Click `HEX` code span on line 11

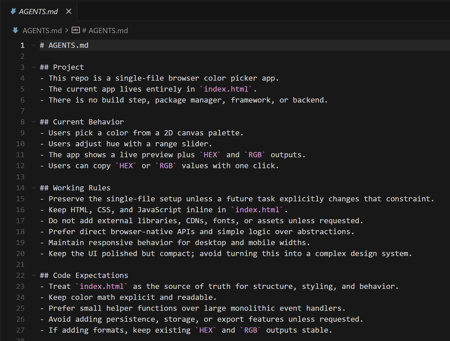point(210,155)
